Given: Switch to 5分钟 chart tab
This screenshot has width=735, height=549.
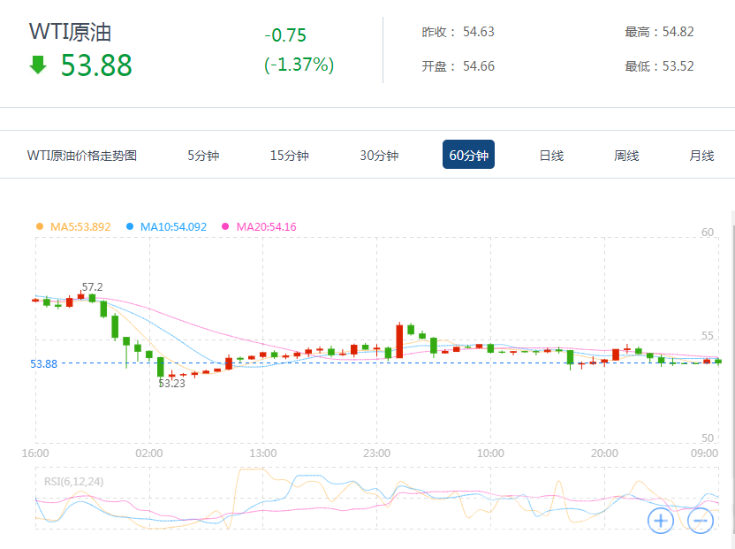Looking at the screenshot, I should (x=203, y=156).
